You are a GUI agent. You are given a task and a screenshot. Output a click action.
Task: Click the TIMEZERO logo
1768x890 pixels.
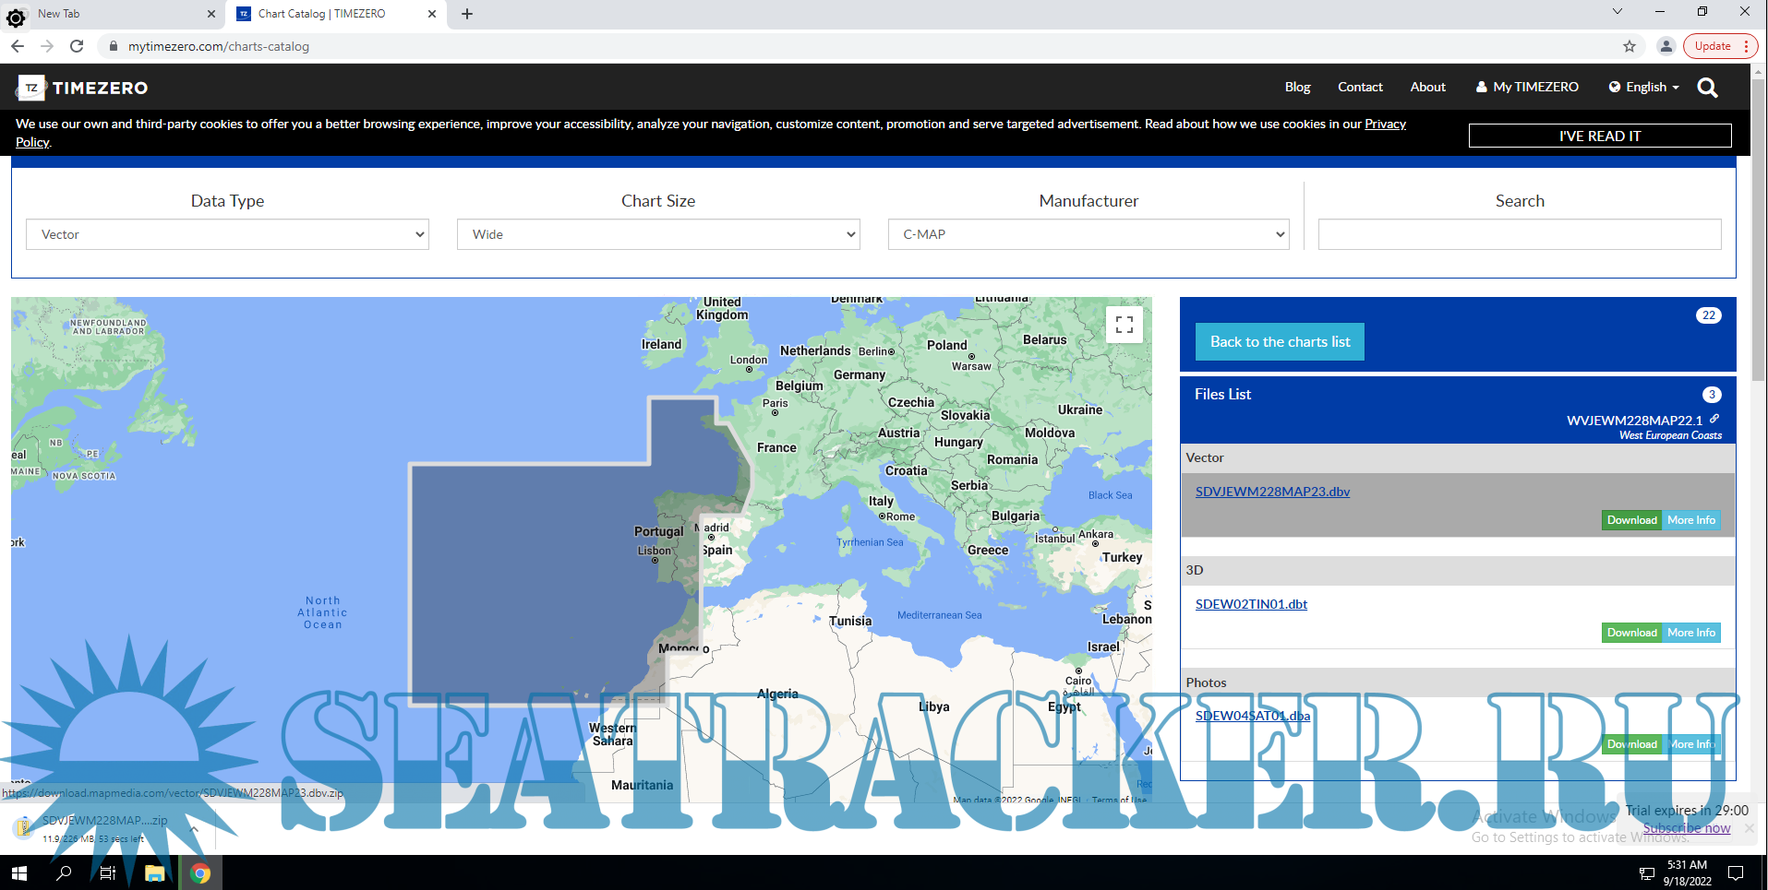pos(83,88)
